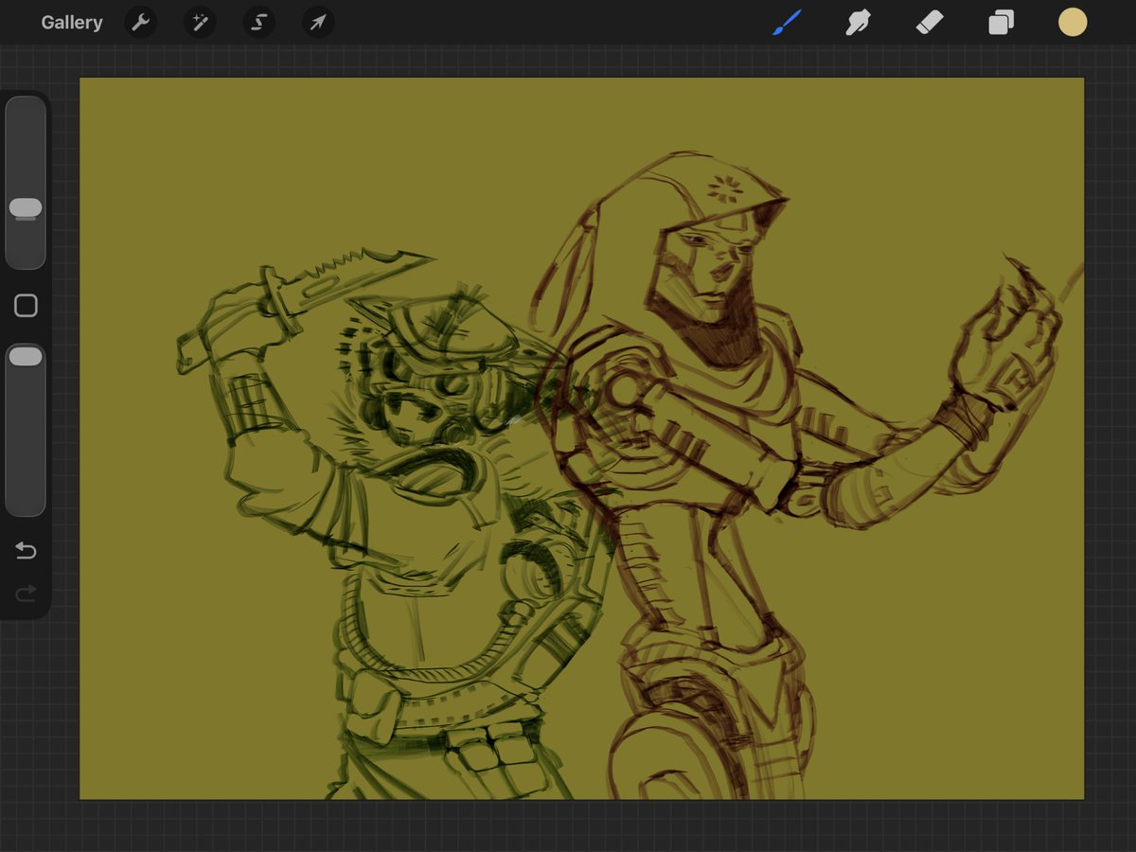1136x852 pixels.
Task: Open the Adjustments magic wand menu
Action: 200,23
